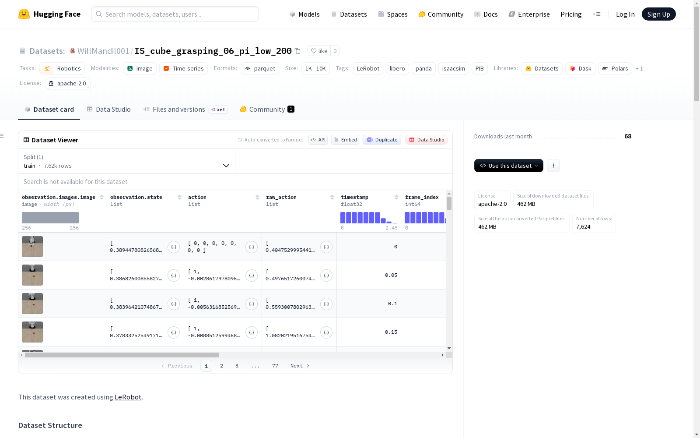This screenshot has width=700, height=438.
Task: Open the Community tab with 1 discussion
Action: [x=267, y=109]
